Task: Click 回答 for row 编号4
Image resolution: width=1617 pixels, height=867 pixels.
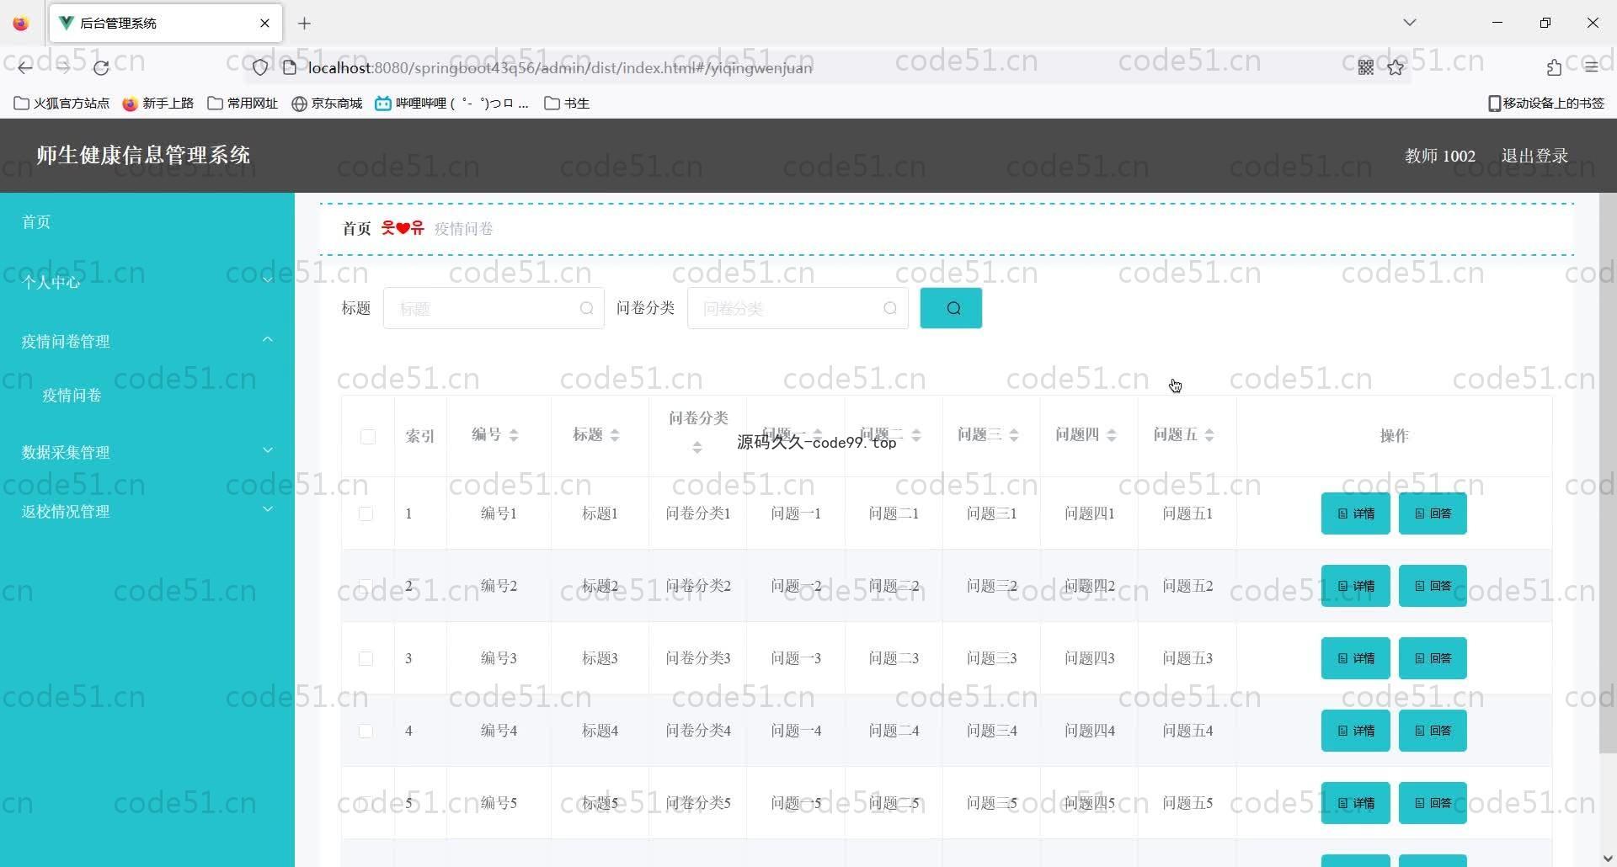Action: point(1433,731)
